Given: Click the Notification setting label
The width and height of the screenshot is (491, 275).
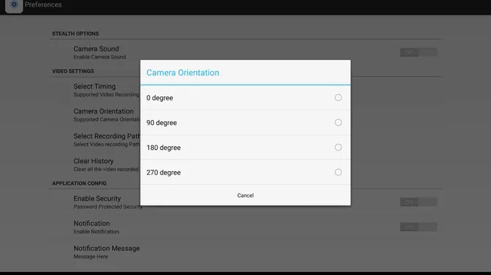Looking at the screenshot, I should pyautogui.click(x=92, y=224).
